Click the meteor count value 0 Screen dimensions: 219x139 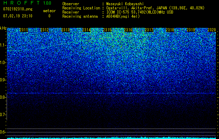49,16
